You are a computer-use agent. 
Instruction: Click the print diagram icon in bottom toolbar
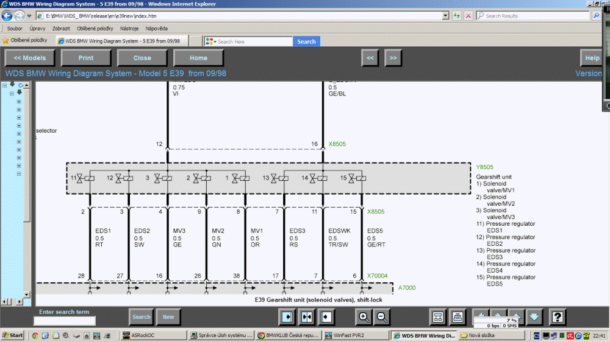(x=457, y=317)
